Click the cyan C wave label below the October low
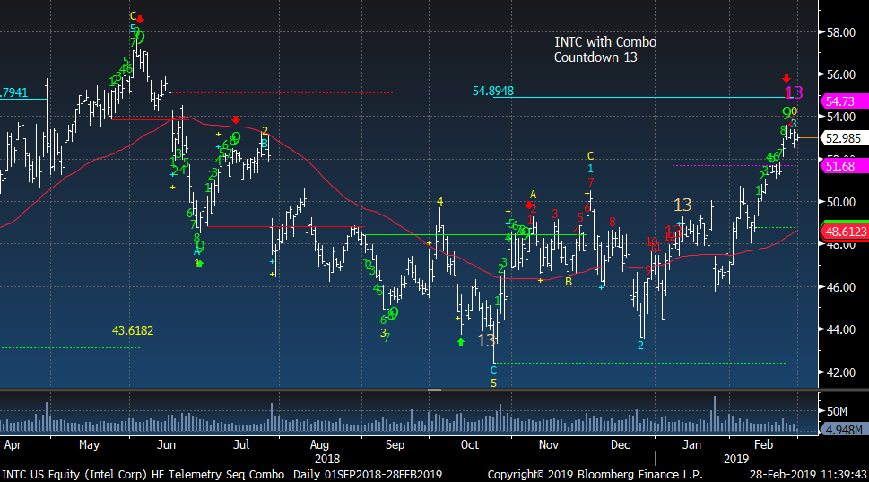Screen dimensions: 869x482 point(494,370)
